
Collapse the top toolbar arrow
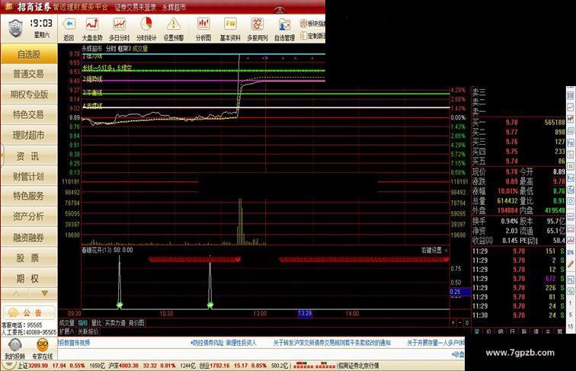click(280, 10)
